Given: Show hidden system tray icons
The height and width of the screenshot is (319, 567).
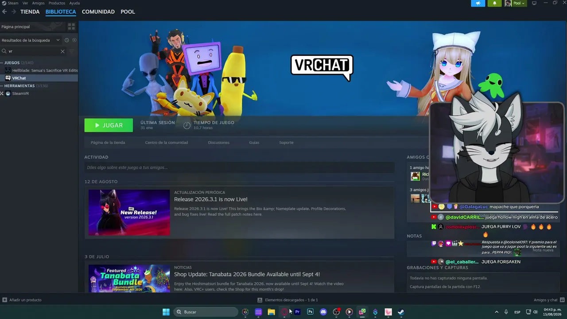Looking at the screenshot, I should 497,312.
